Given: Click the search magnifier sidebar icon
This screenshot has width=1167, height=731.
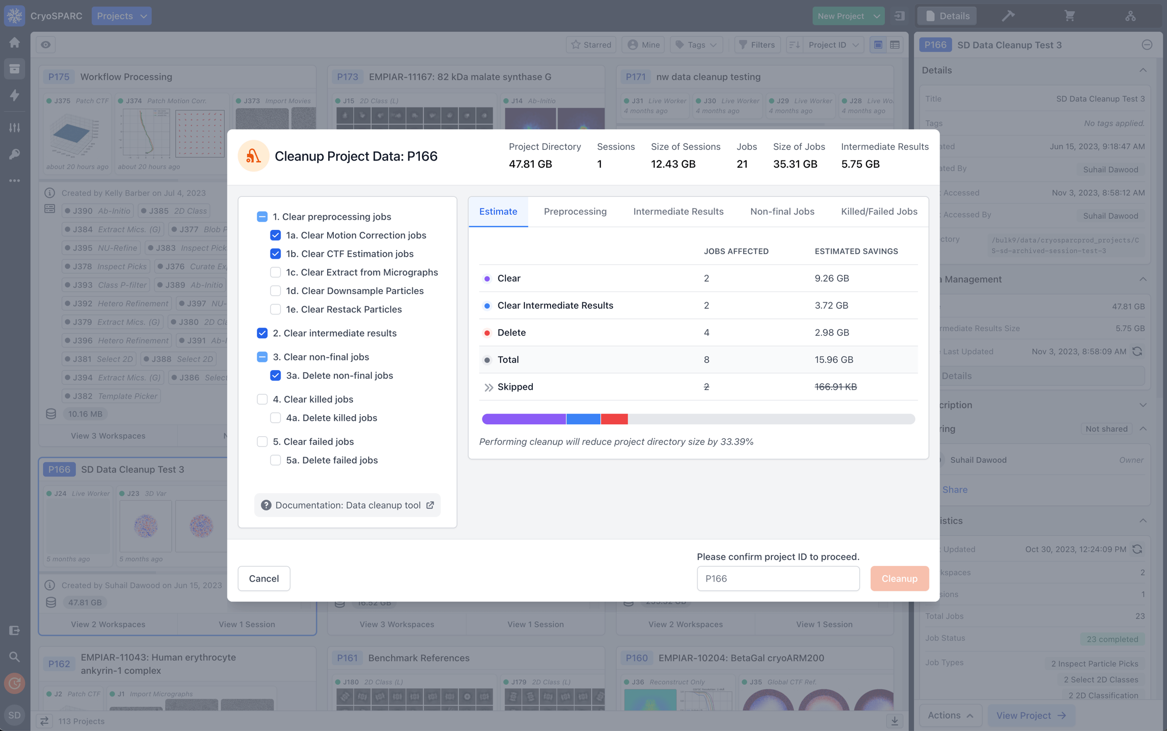Looking at the screenshot, I should coord(14,657).
